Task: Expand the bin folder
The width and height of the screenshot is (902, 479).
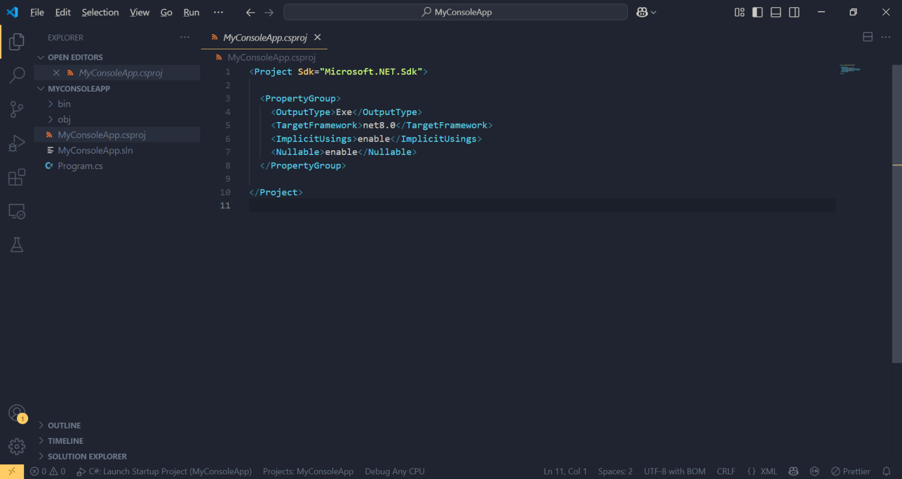Action: [63, 103]
